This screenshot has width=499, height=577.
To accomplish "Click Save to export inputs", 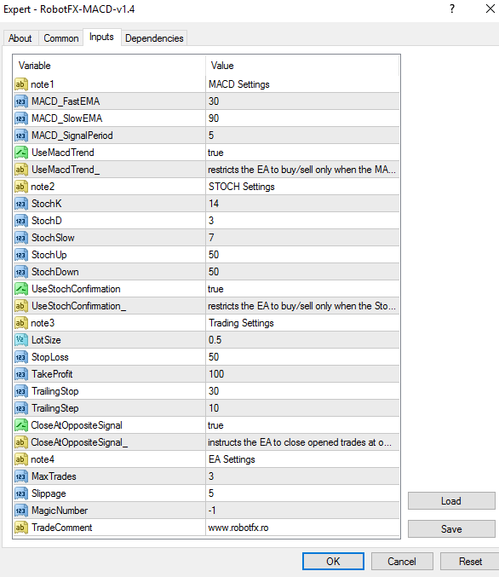I will point(451,528).
